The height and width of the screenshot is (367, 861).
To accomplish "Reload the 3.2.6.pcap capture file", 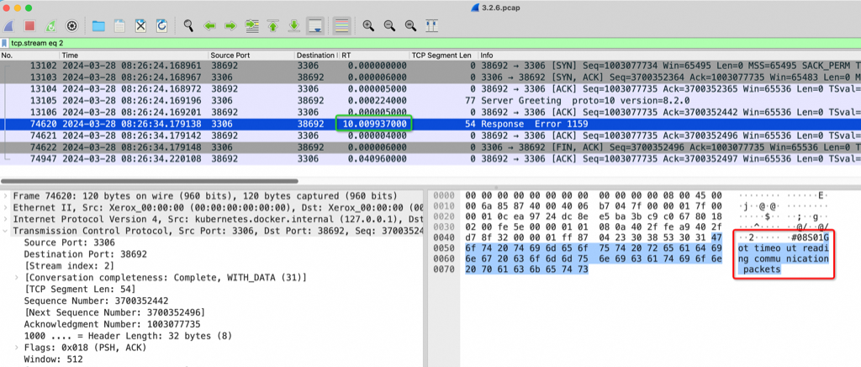I will [x=161, y=25].
